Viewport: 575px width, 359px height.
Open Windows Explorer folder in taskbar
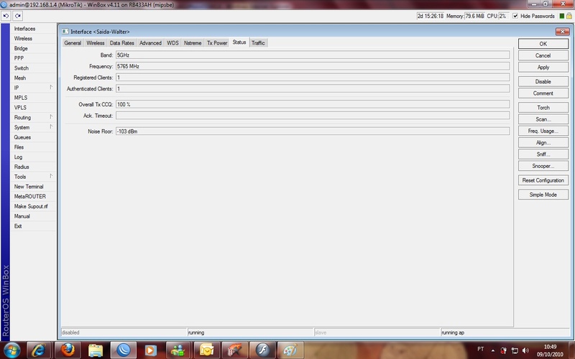(x=96, y=350)
